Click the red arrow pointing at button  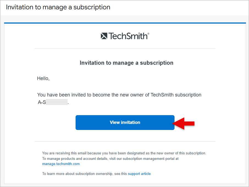tap(183, 123)
